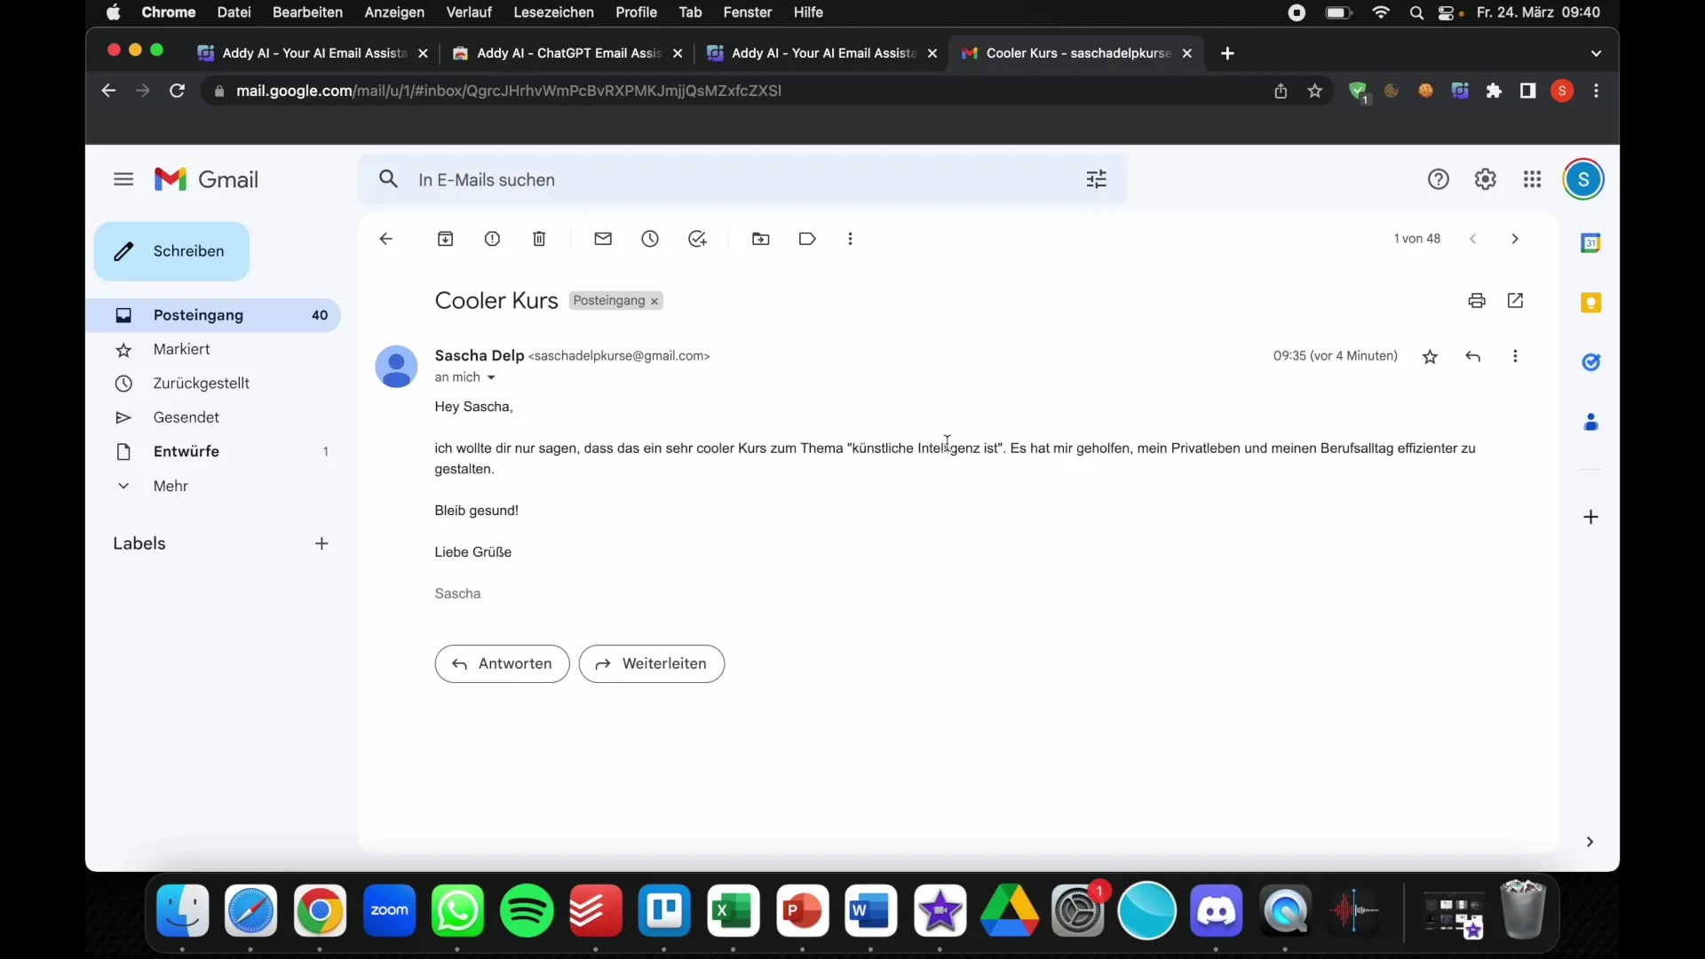The width and height of the screenshot is (1705, 959).
Task: Click the Archive icon for this email
Action: pyautogui.click(x=445, y=239)
